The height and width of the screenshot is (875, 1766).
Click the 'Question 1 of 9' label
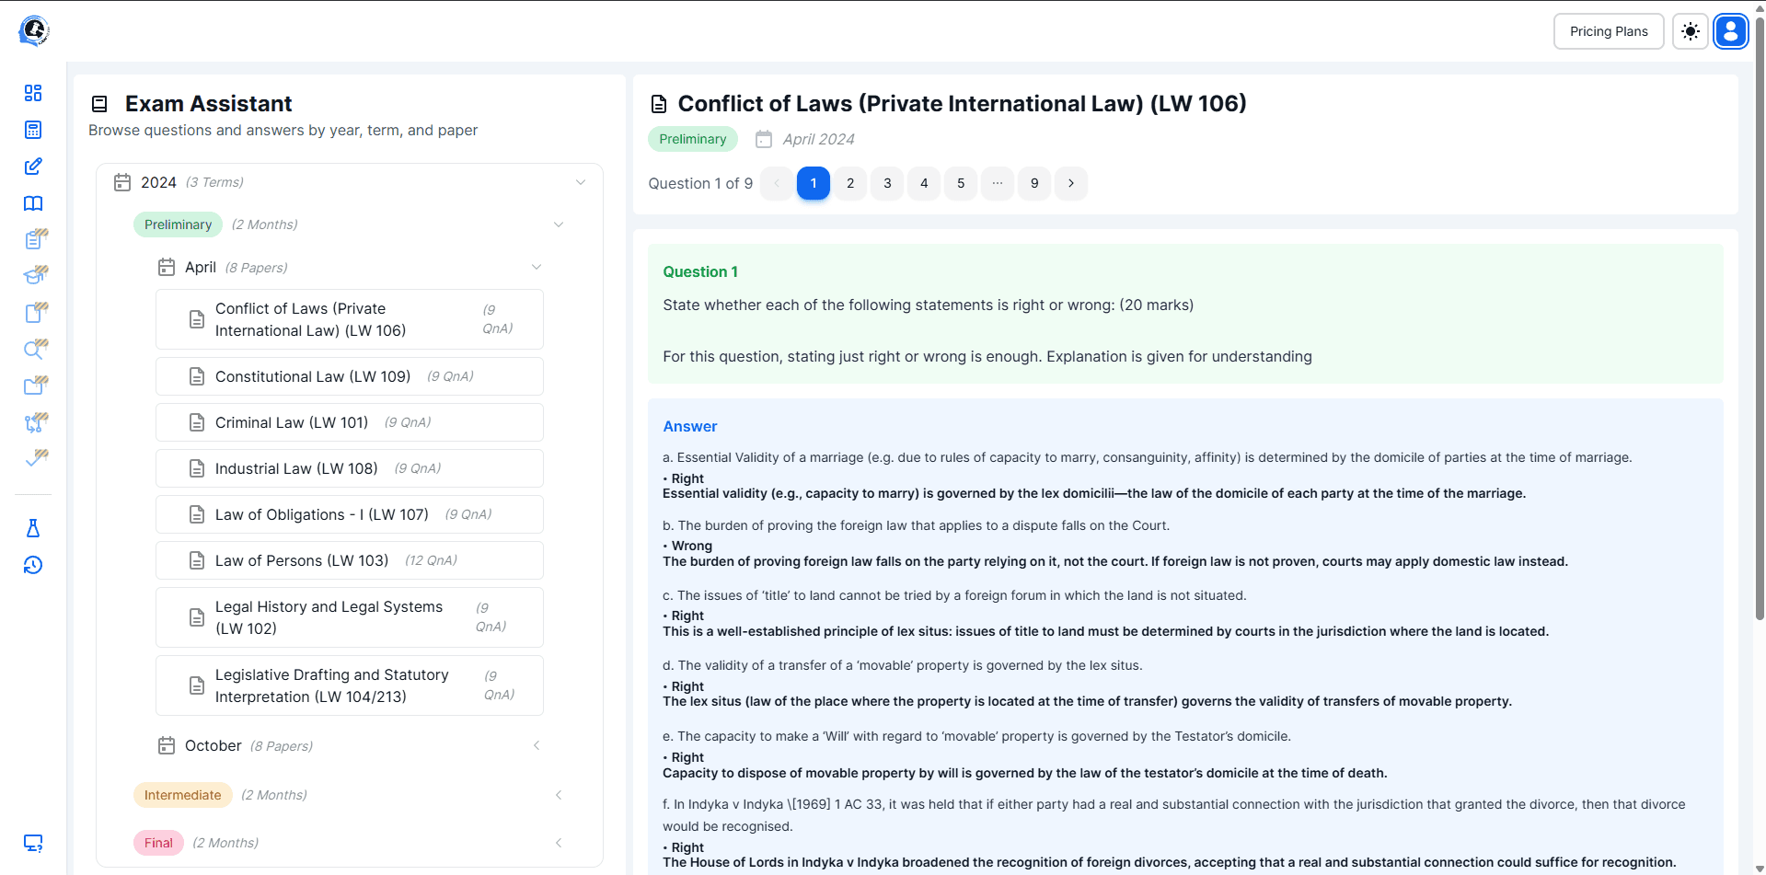point(700,183)
